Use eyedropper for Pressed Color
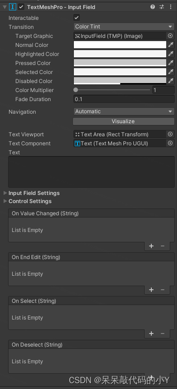Viewport: 177px width, 389px height. click(x=171, y=63)
